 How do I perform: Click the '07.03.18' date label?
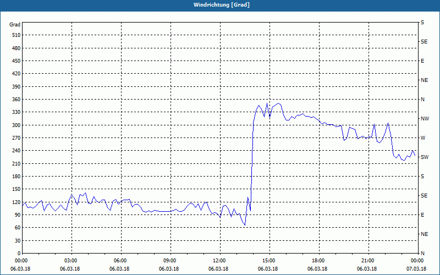coord(416,269)
